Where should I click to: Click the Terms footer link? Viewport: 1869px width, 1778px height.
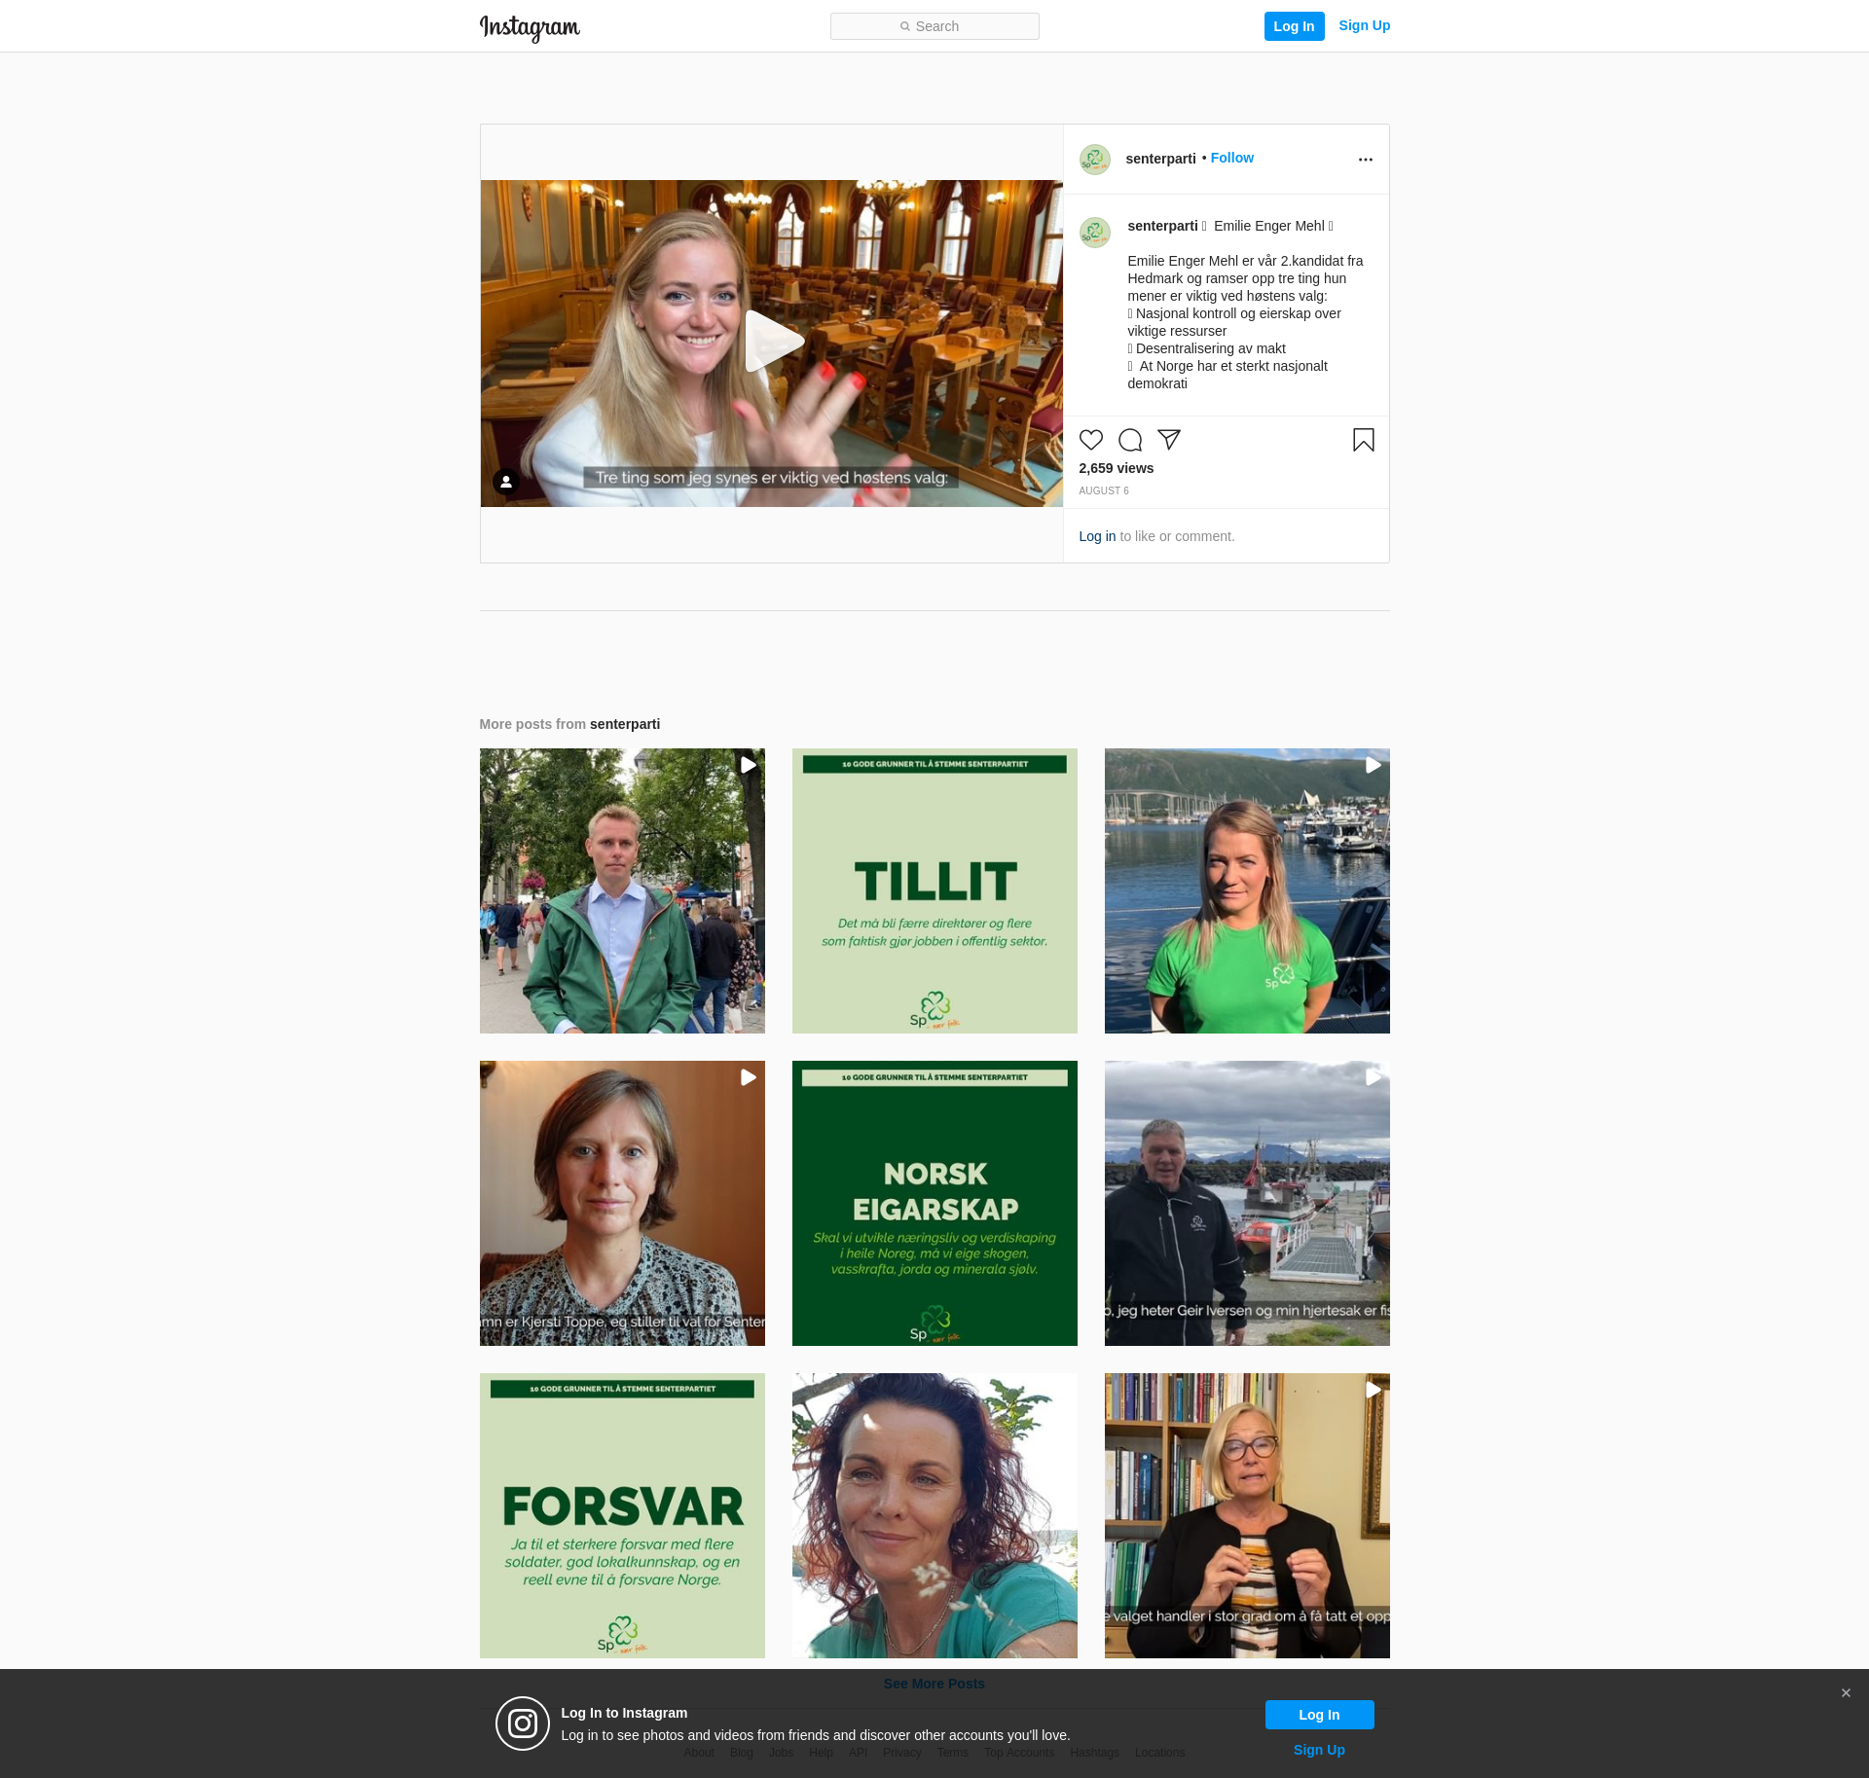(953, 1753)
